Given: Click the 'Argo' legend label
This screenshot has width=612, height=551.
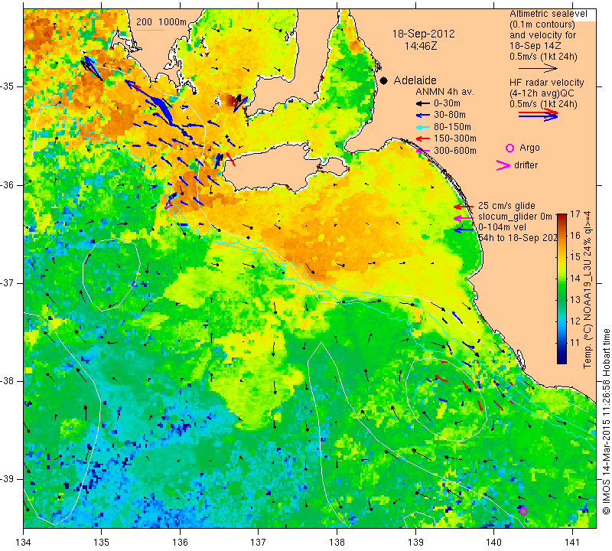Looking at the screenshot, I should coord(529,148).
